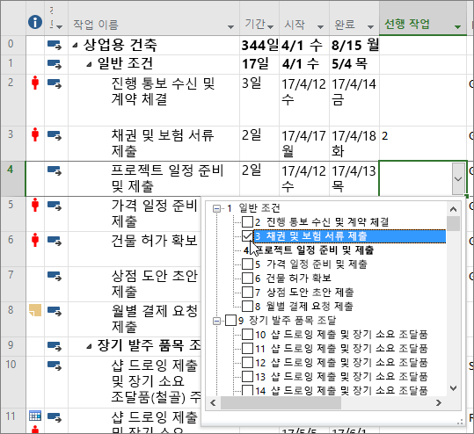Viewport: 474px width, 434px height.
Task: Click the horizontal scroll right arrow in dropdown
Action: pos(439,402)
